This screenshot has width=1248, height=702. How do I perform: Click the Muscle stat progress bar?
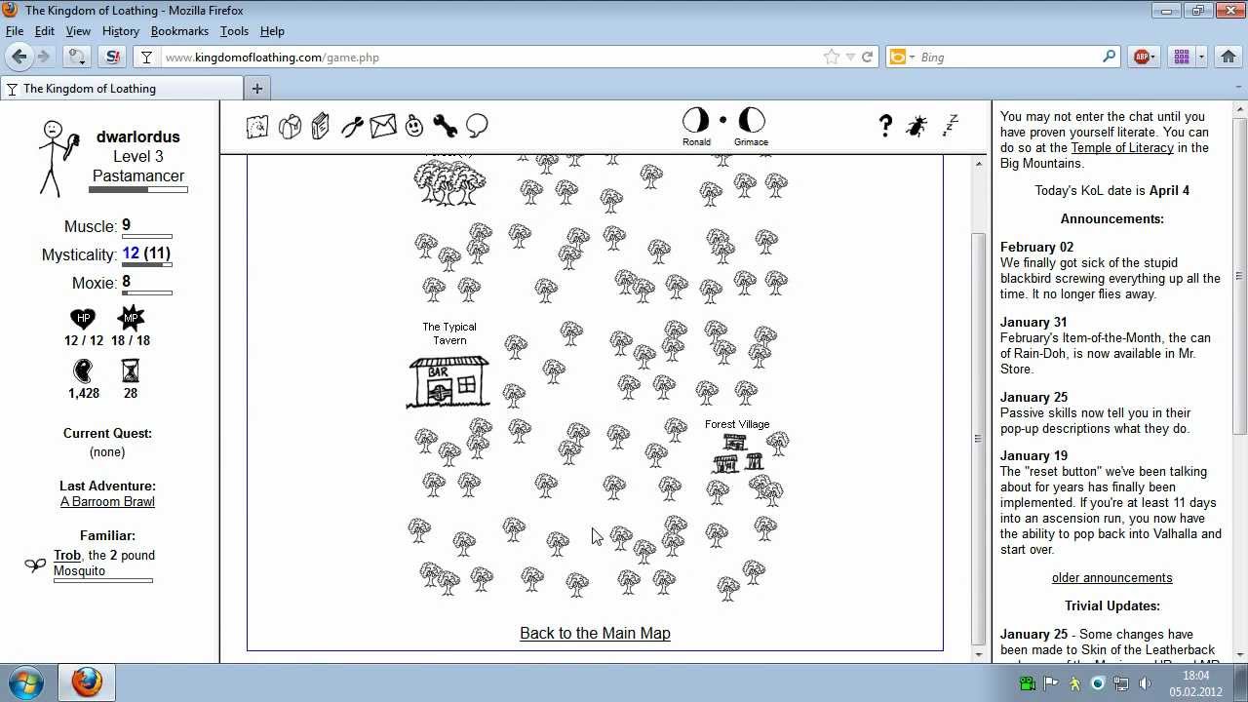point(146,237)
